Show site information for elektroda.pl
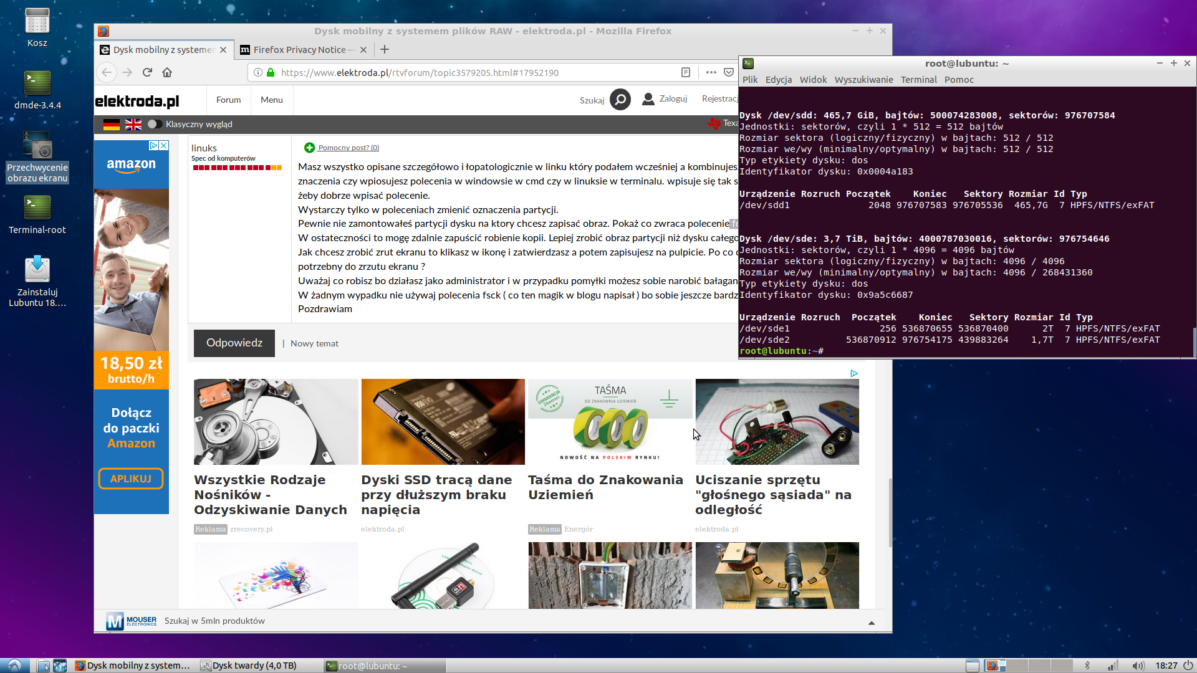This screenshot has width=1197, height=673. coord(258,72)
